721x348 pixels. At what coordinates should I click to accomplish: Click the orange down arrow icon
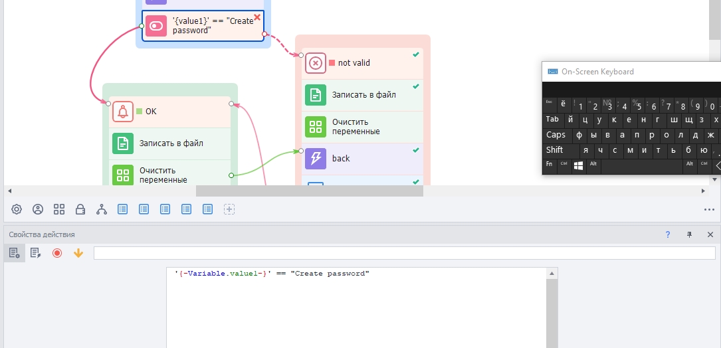78,253
